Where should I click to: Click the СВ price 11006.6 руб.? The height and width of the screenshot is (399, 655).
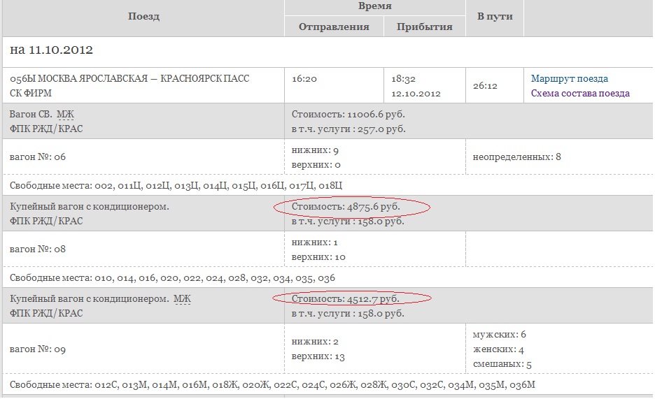coord(348,114)
